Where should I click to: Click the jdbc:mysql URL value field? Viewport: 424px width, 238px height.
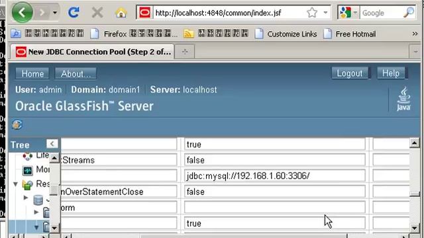point(275,176)
